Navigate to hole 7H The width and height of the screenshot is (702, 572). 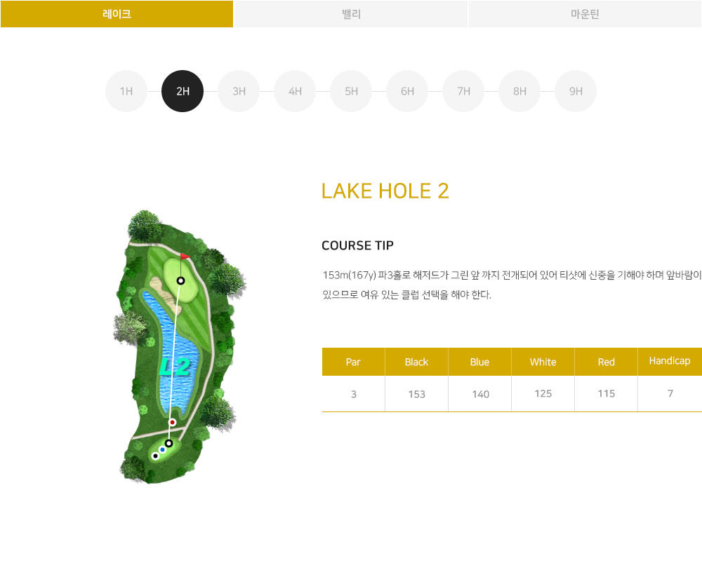tap(463, 91)
